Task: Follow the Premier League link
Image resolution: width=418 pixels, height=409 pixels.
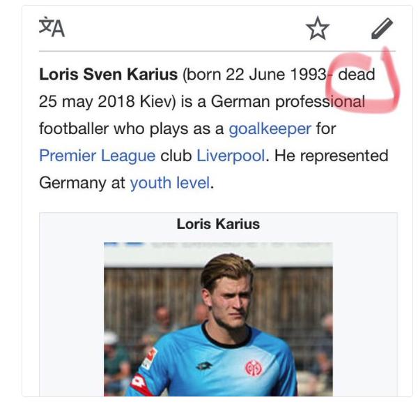Action: (96, 156)
